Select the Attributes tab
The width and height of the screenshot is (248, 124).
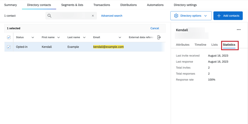pyautogui.click(x=183, y=45)
